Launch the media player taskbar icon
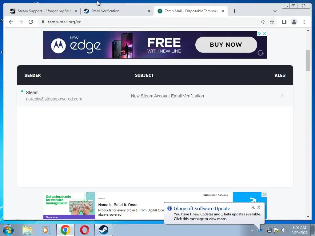This screenshot has height=236, width=315. click(x=46, y=230)
